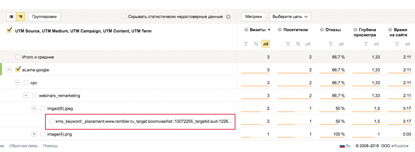Uncheck the eLama-google checkbox

(18, 70)
